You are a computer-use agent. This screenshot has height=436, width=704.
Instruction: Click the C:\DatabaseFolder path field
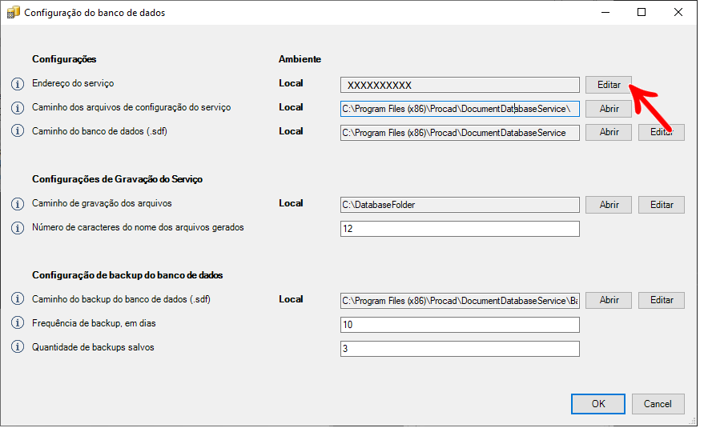pos(460,205)
